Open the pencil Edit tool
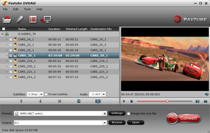 [20, 19]
